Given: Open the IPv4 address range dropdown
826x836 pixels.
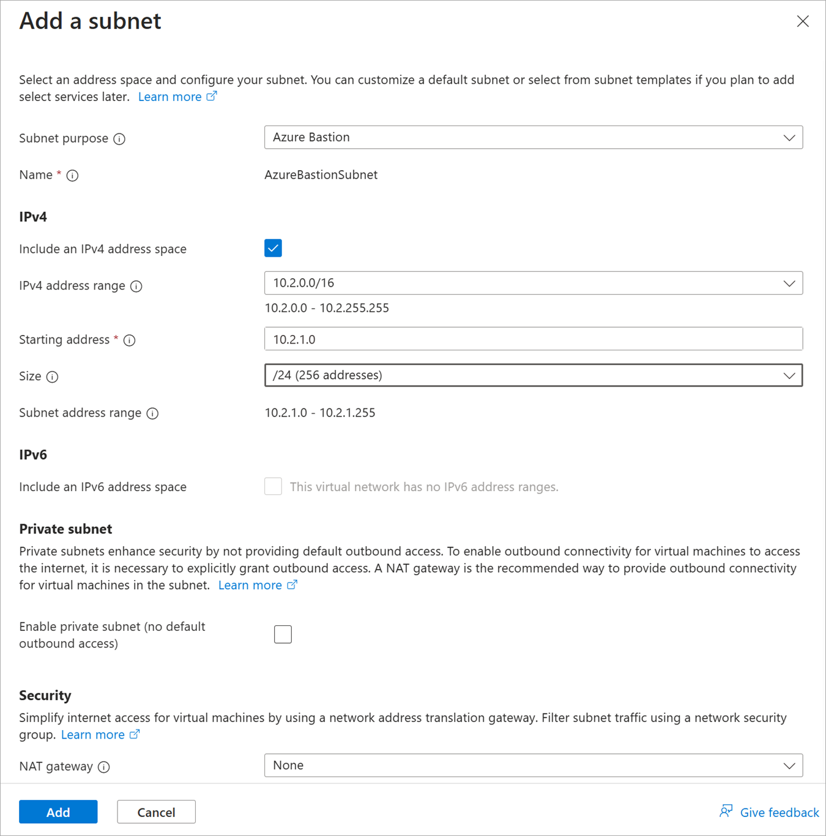Looking at the screenshot, I should pos(534,284).
